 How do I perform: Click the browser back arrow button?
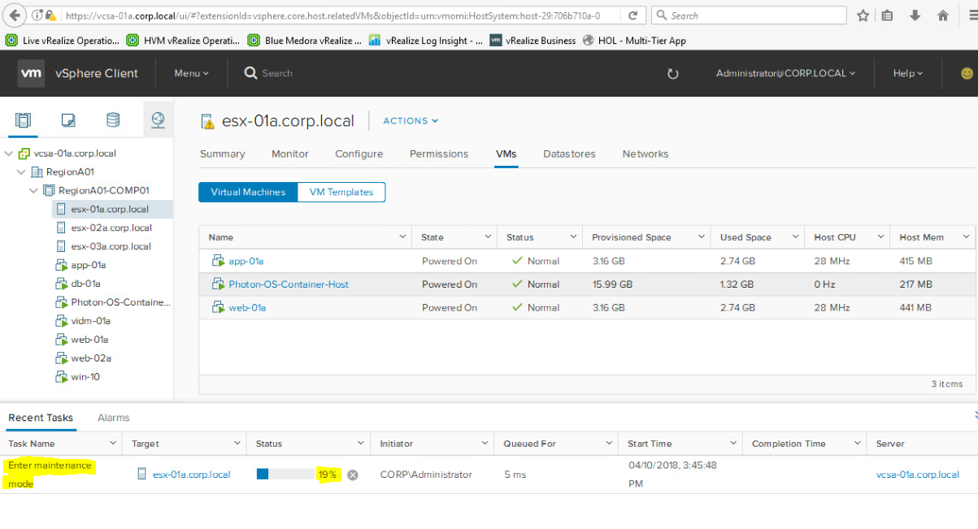click(15, 15)
